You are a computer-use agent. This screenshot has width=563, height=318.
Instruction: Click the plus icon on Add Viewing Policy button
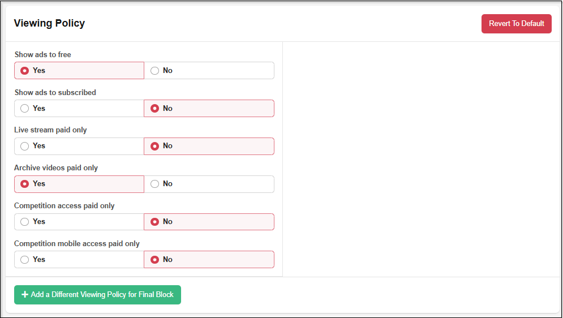[25, 295]
